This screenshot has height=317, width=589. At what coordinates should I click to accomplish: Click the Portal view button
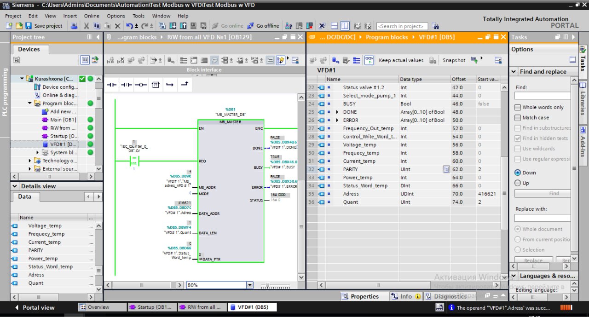[x=35, y=307]
